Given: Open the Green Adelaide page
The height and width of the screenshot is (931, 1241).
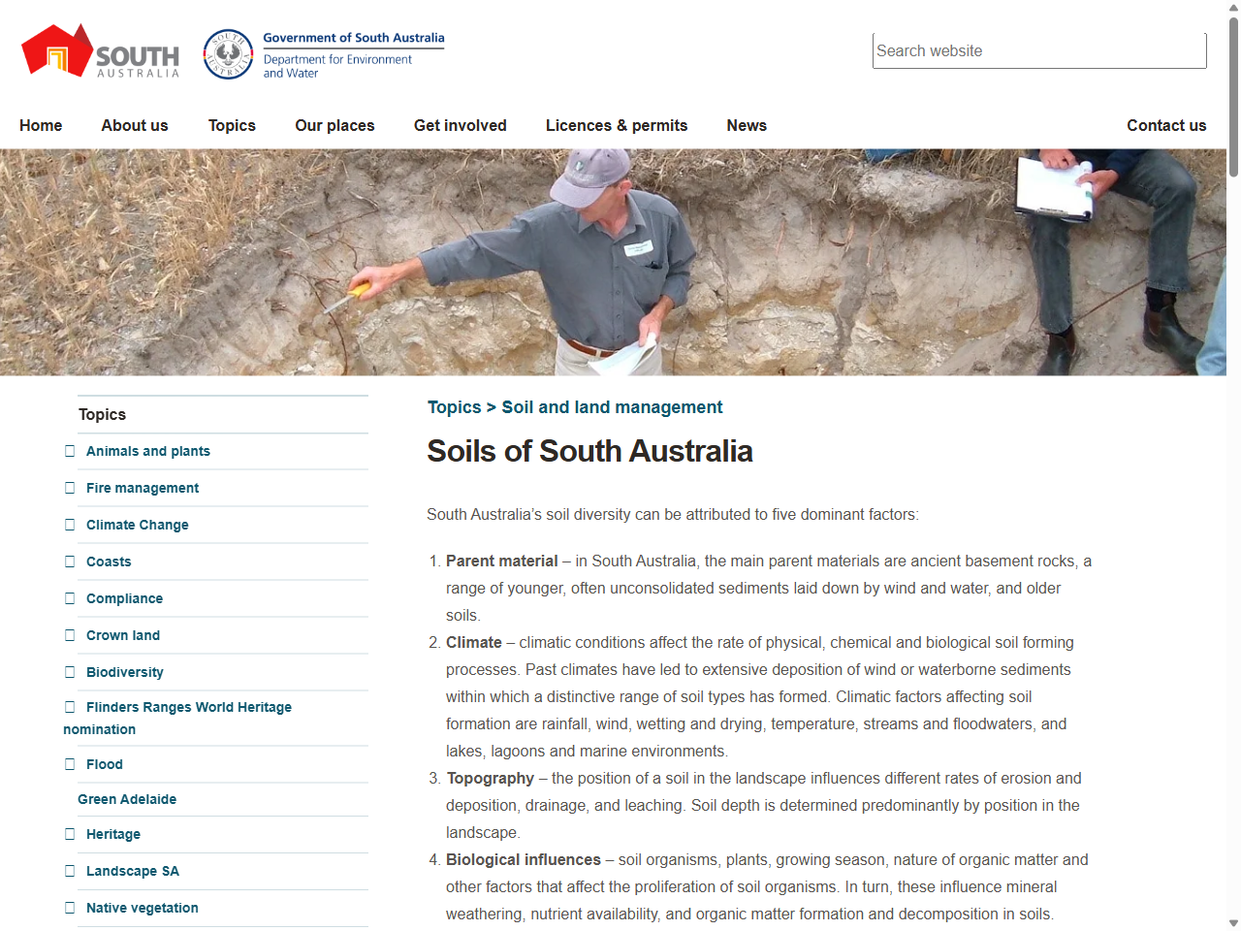Looking at the screenshot, I should click(x=127, y=798).
